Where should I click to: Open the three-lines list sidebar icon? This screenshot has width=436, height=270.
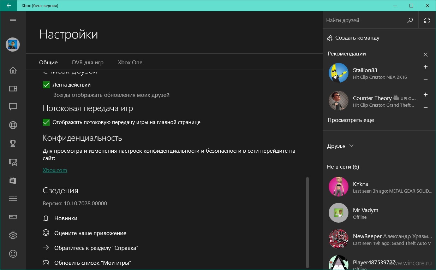(13, 199)
